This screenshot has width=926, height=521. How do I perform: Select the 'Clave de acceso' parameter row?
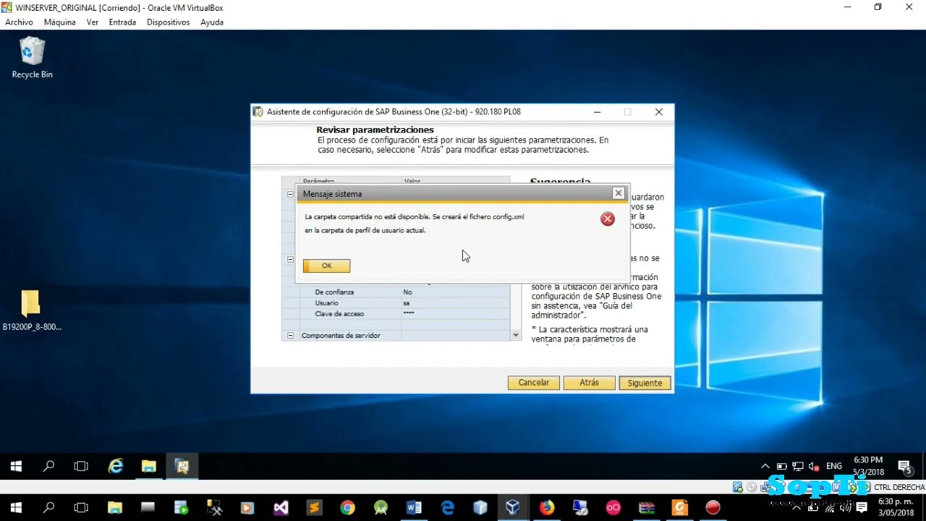coord(396,314)
